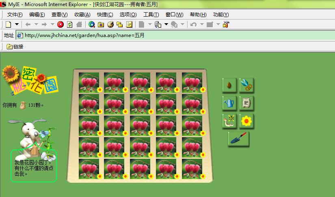This screenshot has width=335, height=197.
Task: Open the Search globe magnifier icon
Action: click(x=92, y=24)
